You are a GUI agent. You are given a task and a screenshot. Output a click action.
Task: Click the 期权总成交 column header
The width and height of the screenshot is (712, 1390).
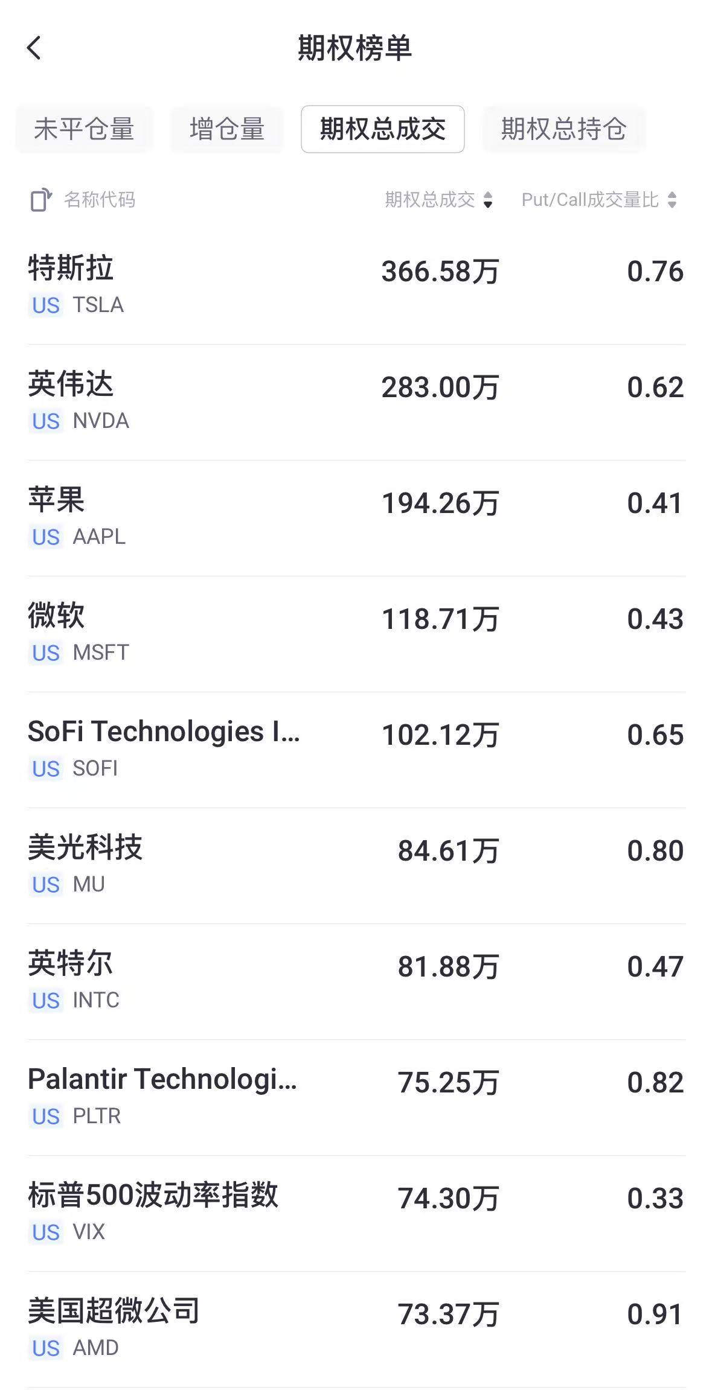(430, 200)
